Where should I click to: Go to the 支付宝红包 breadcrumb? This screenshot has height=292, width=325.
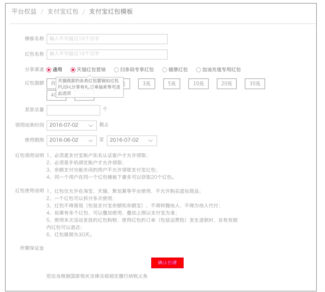coord(63,12)
